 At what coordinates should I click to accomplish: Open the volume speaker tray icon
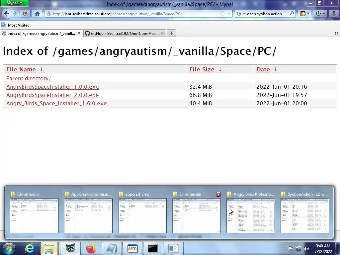tap(306, 248)
